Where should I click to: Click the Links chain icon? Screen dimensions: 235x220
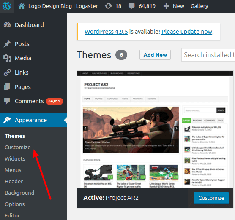7,72
